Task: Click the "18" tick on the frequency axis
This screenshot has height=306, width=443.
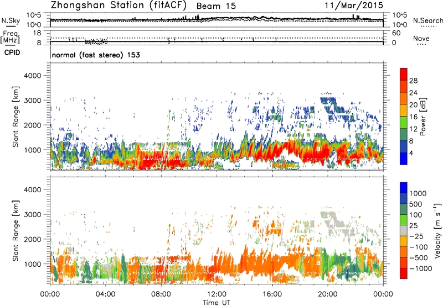Action: click(37, 33)
